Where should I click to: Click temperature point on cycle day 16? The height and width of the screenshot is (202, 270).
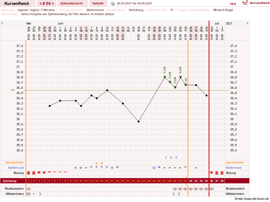[107, 90]
